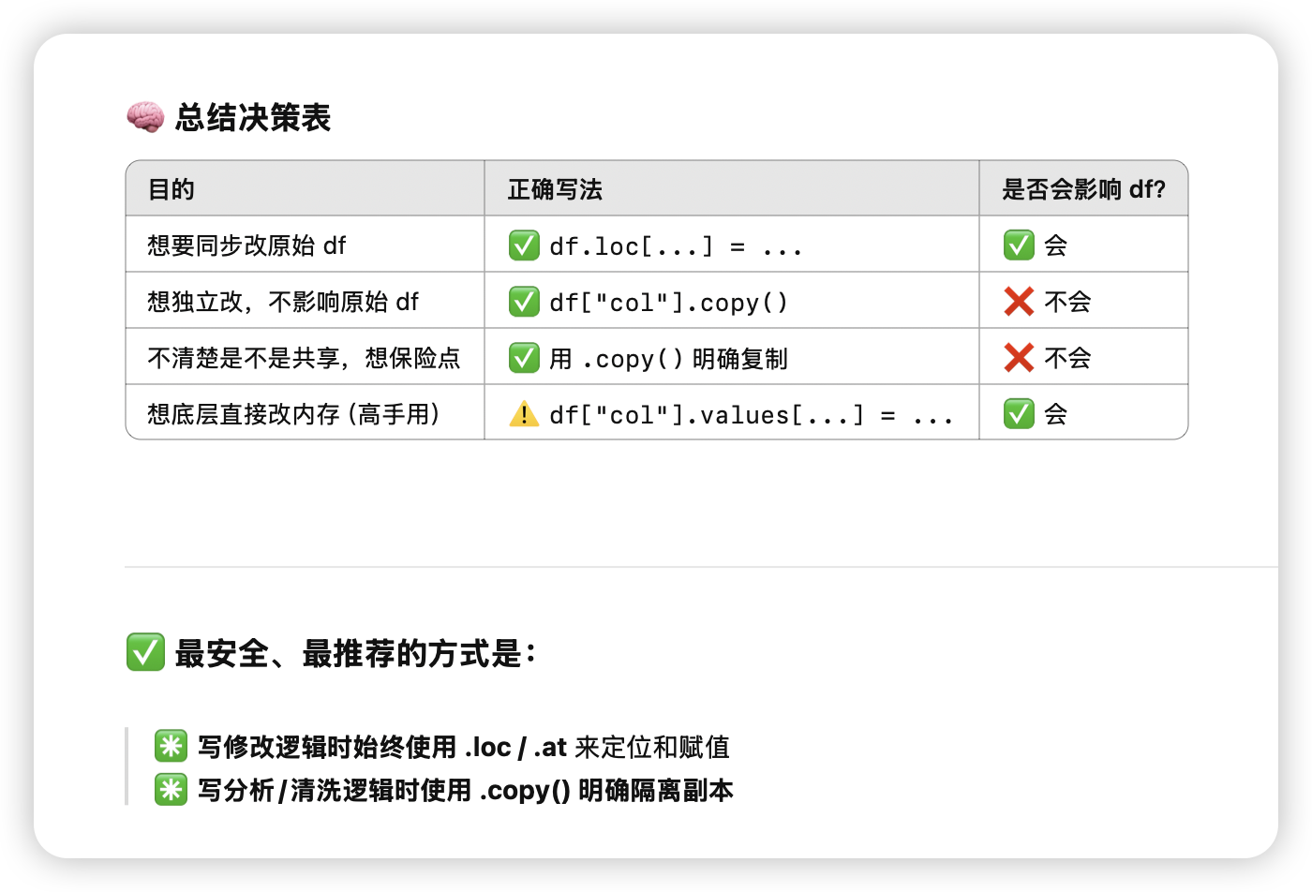Viewport: 1312px width, 892px height.
Task: Click green asterisk icon before 写分析/清洗逻辑
Action: tap(171, 789)
